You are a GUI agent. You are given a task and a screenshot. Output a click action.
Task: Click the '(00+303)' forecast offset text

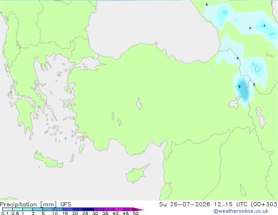pos(264,204)
